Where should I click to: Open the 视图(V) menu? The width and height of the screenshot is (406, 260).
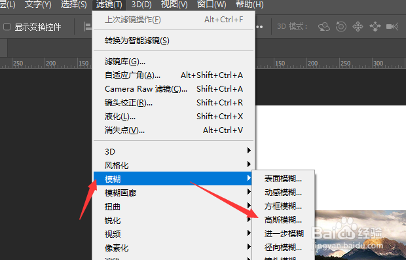(x=174, y=5)
